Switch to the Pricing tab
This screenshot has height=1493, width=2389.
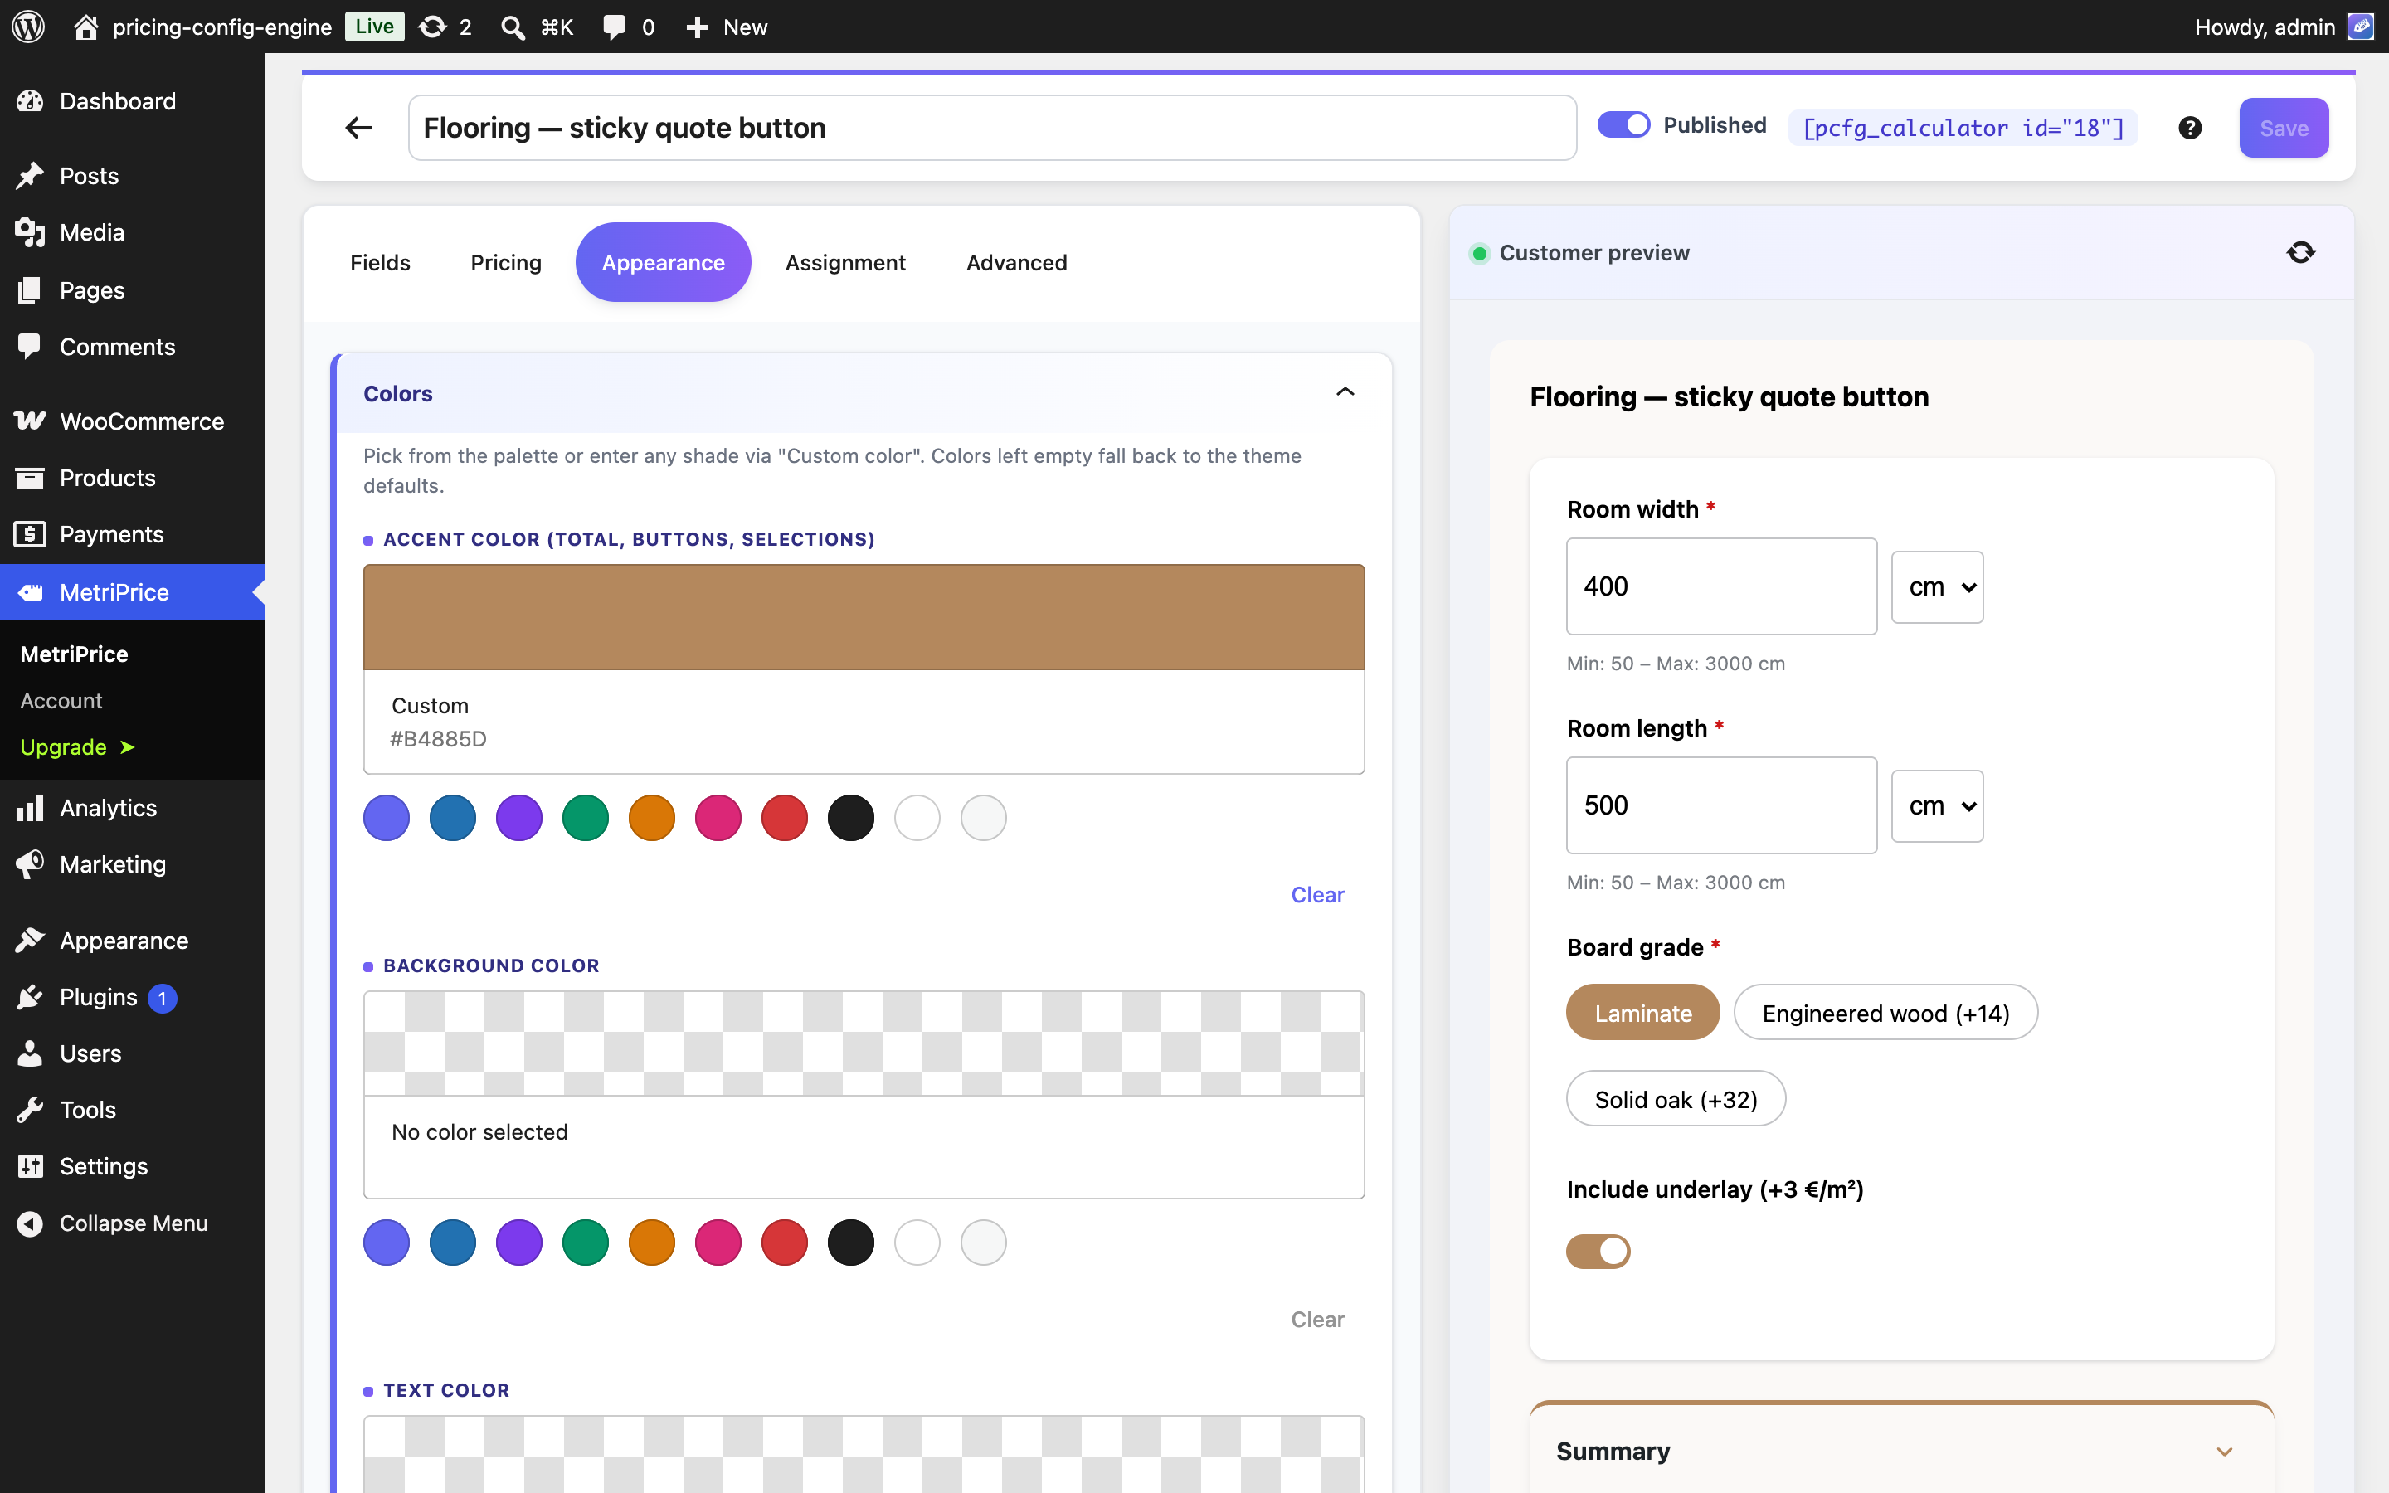(505, 263)
